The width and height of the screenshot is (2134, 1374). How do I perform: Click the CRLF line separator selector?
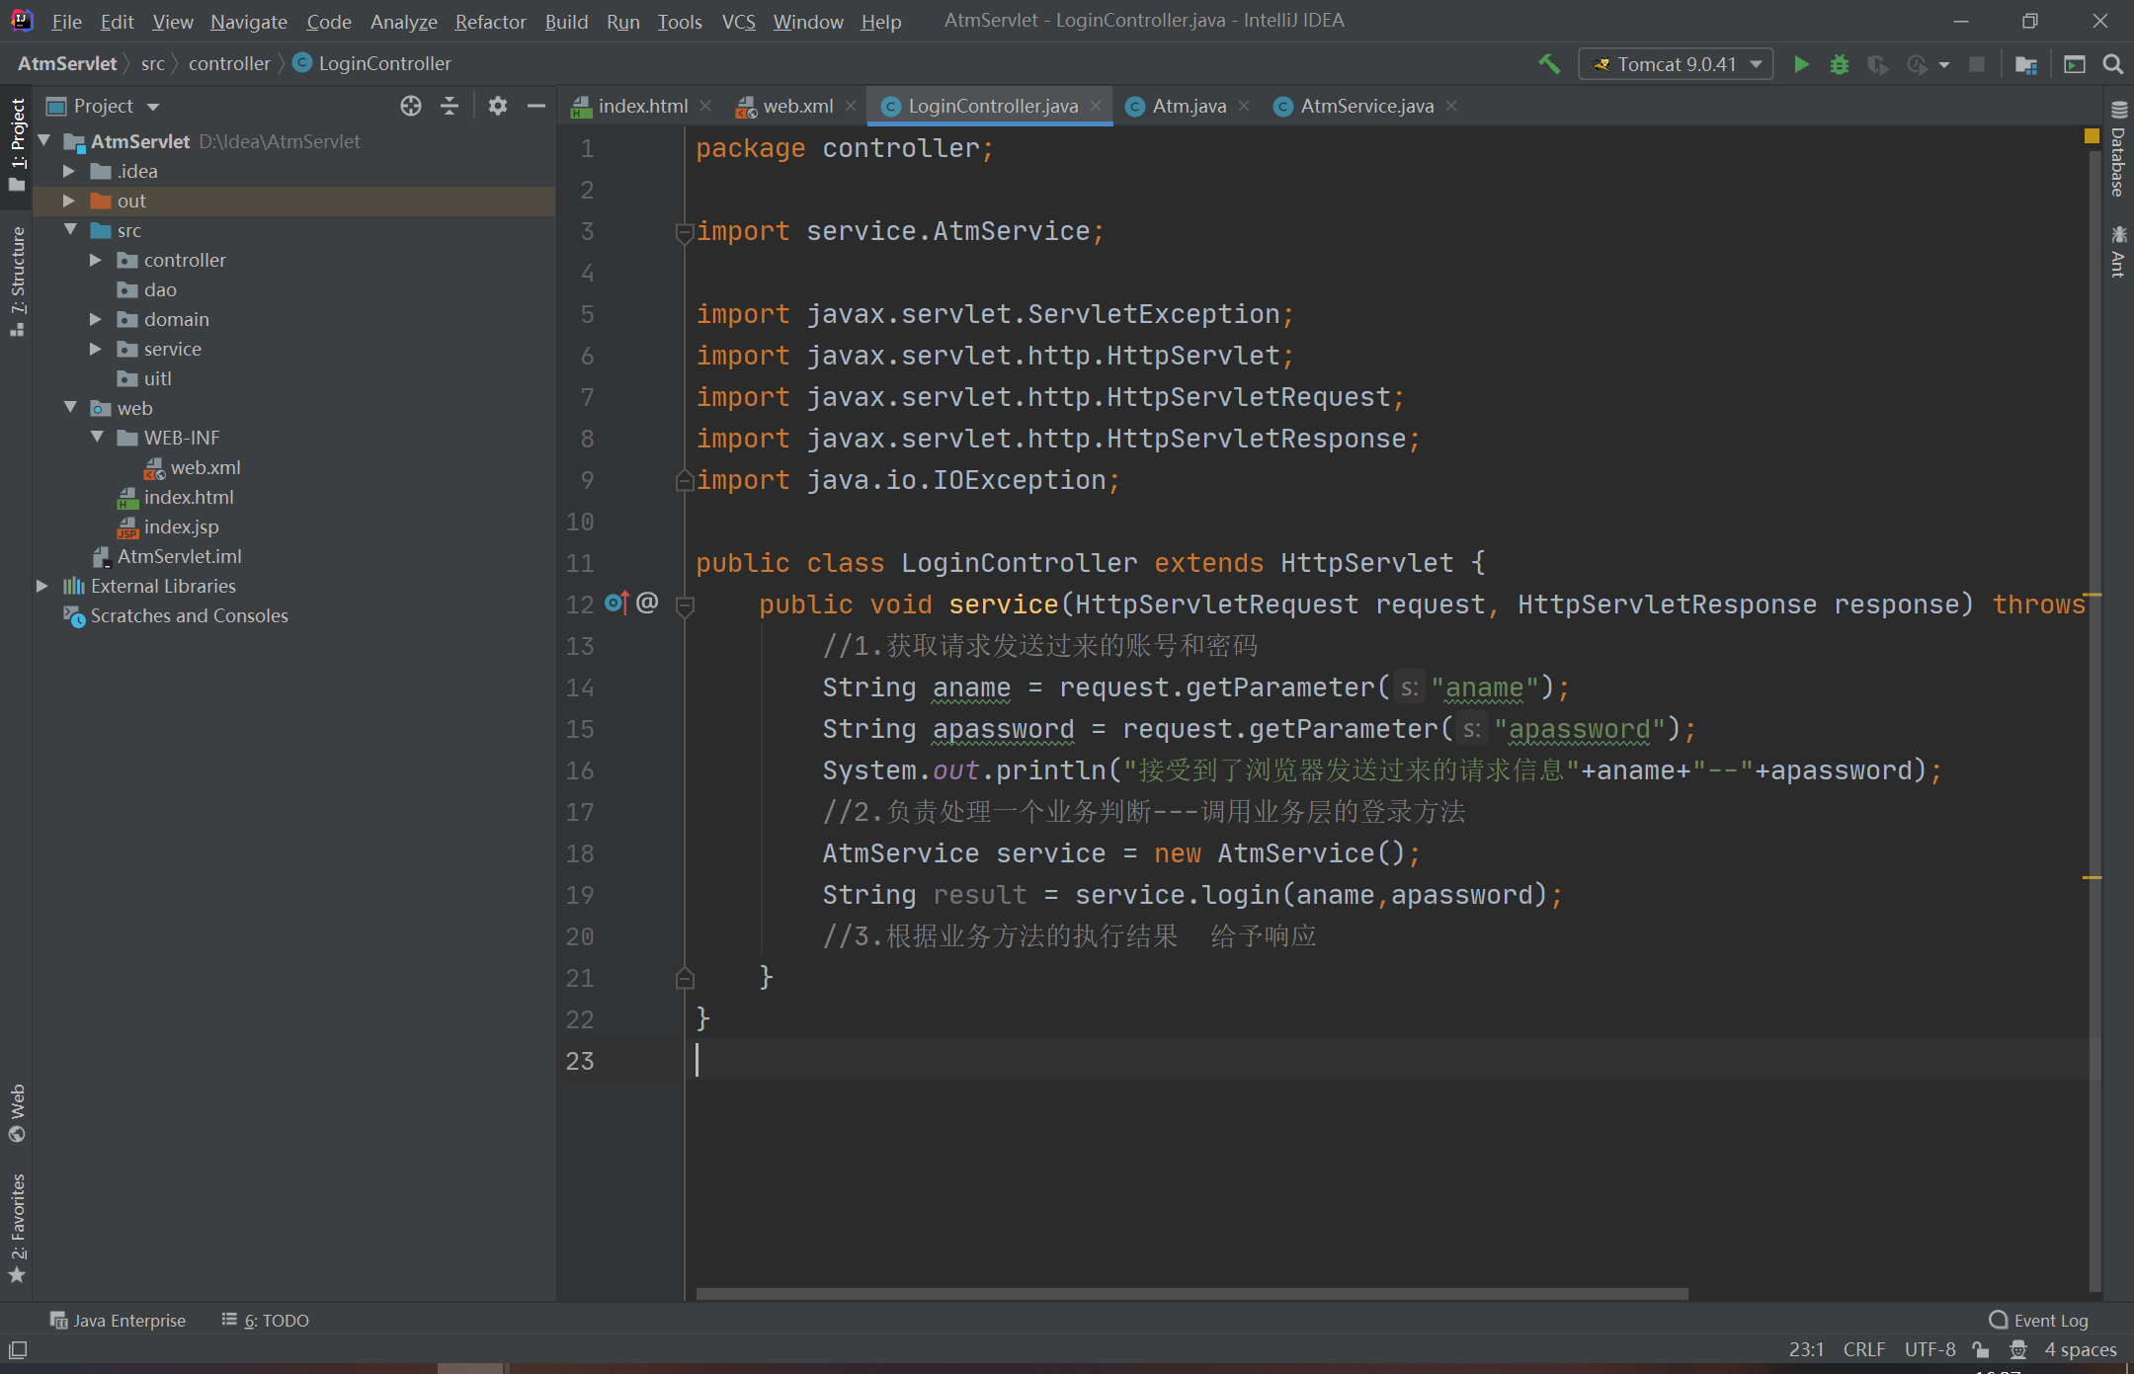pyautogui.click(x=1864, y=1349)
